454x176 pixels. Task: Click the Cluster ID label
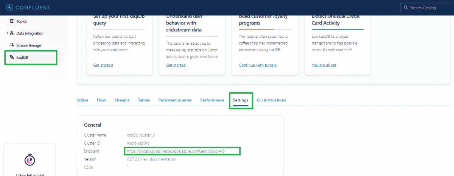coord(92,143)
